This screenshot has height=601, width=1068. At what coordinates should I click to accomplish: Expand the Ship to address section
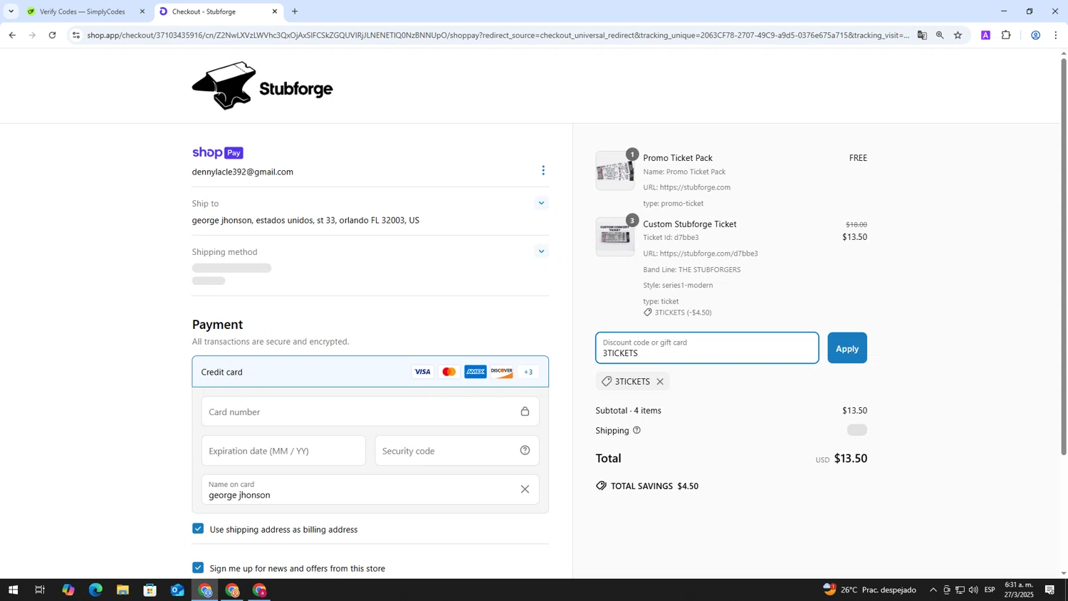541,203
